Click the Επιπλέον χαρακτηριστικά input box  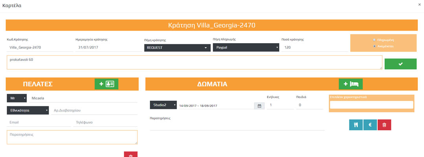click(371, 105)
